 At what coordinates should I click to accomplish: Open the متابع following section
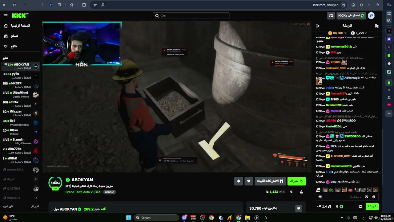(10, 46)
